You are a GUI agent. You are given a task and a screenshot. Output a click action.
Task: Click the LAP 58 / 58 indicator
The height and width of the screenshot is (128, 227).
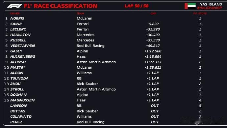pos(137,6)
